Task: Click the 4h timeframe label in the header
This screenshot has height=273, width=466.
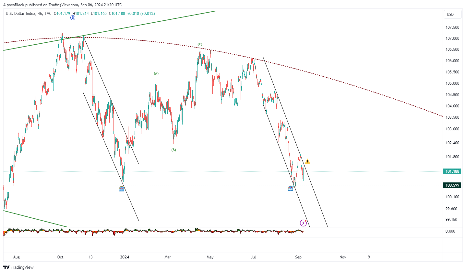Action: 40,14
